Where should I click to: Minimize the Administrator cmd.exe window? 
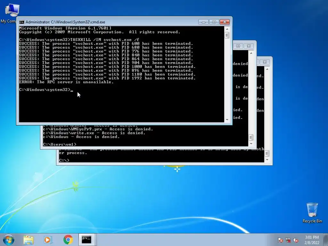click(x=203, y=22)
